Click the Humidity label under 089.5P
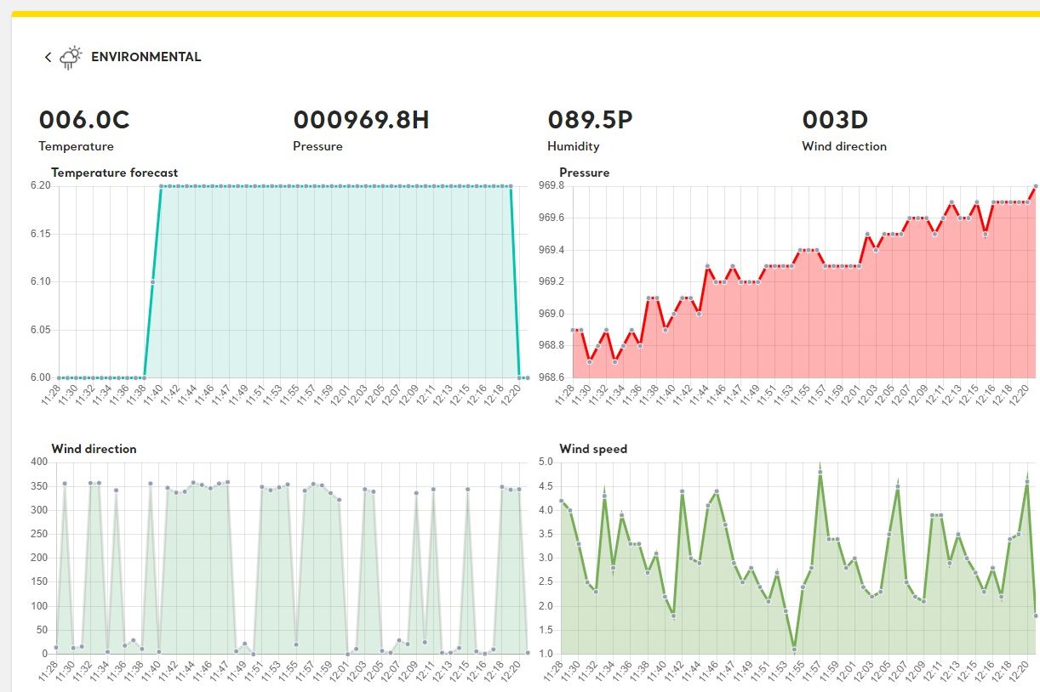Screen dimensions: 1040x692 [573, 146]
